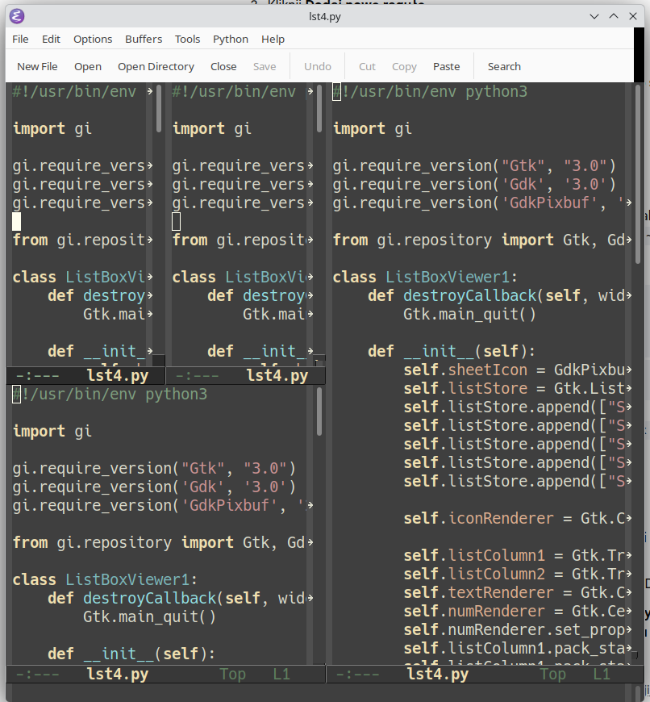
Task: Click the title bar down-chevron minimize button
Action: (x=594, y=17)
